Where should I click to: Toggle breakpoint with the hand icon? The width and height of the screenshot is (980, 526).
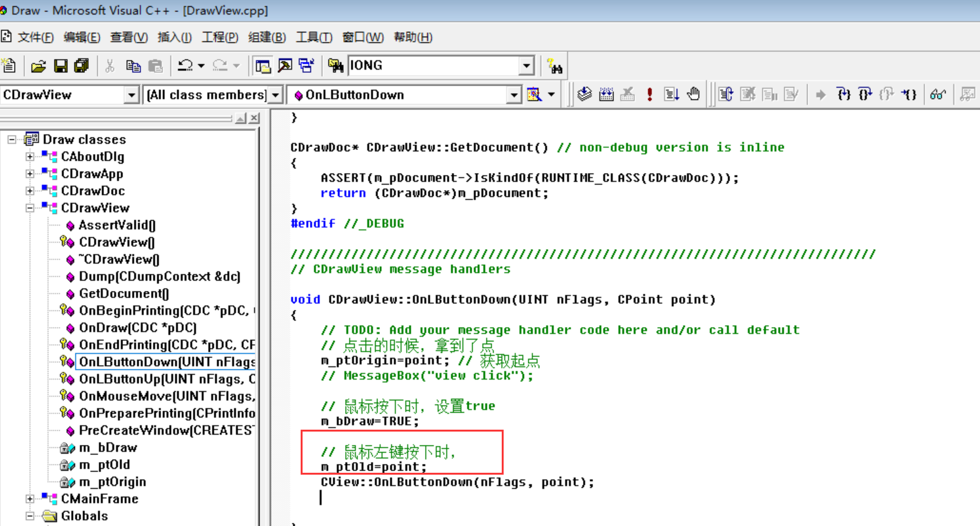tap(693, 94)
